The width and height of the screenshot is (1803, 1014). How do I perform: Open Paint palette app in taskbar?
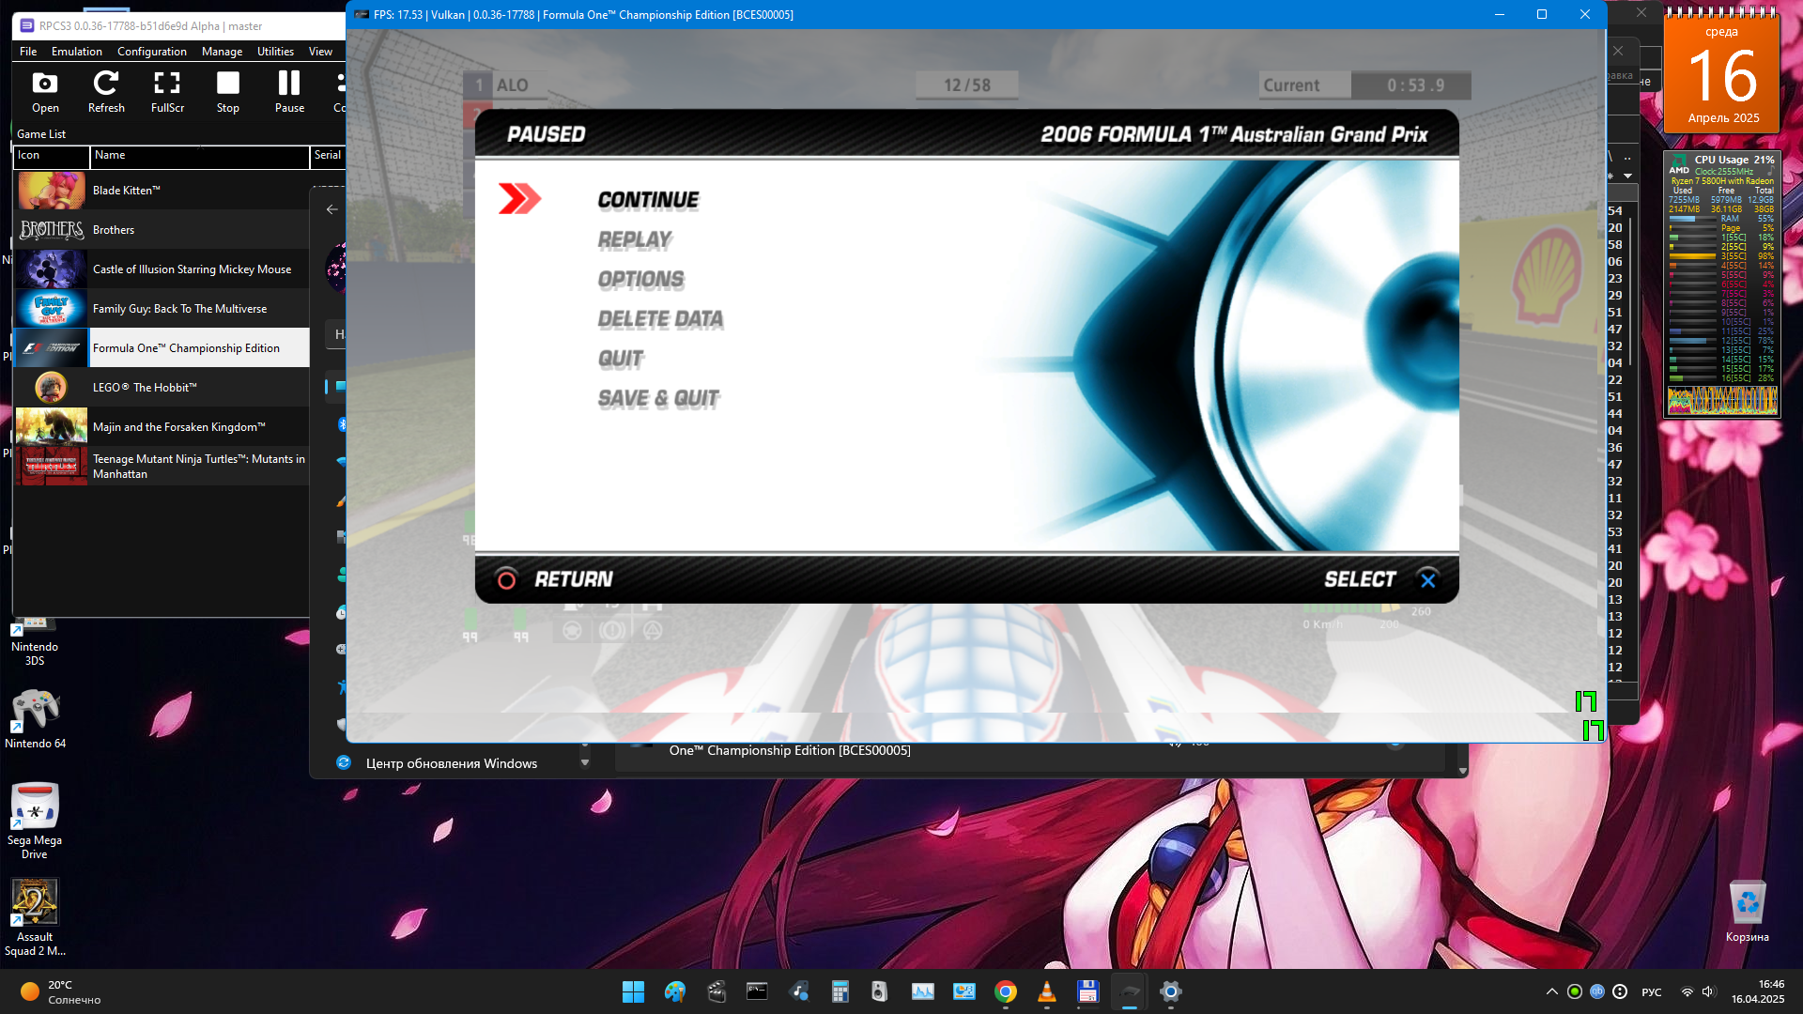674,991
